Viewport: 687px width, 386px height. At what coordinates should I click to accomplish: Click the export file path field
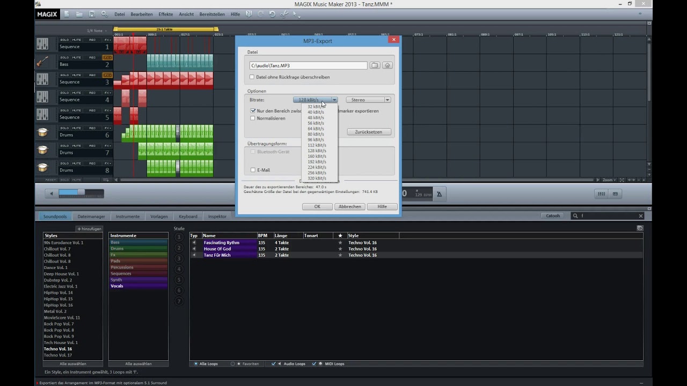click(308, 65)
